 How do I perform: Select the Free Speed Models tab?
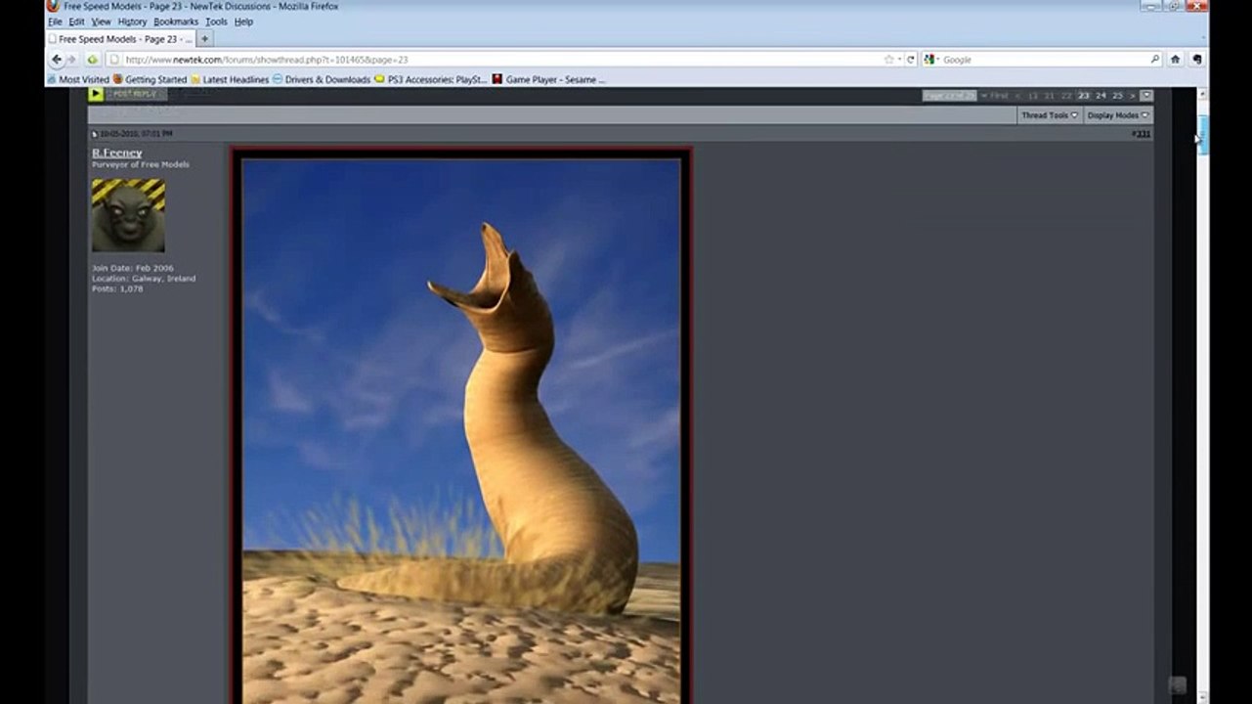click(120, 39)
